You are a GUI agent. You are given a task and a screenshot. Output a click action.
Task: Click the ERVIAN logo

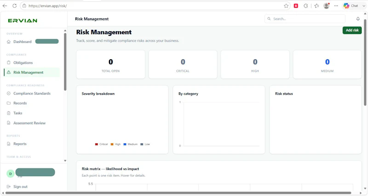[x=23, y=21]
